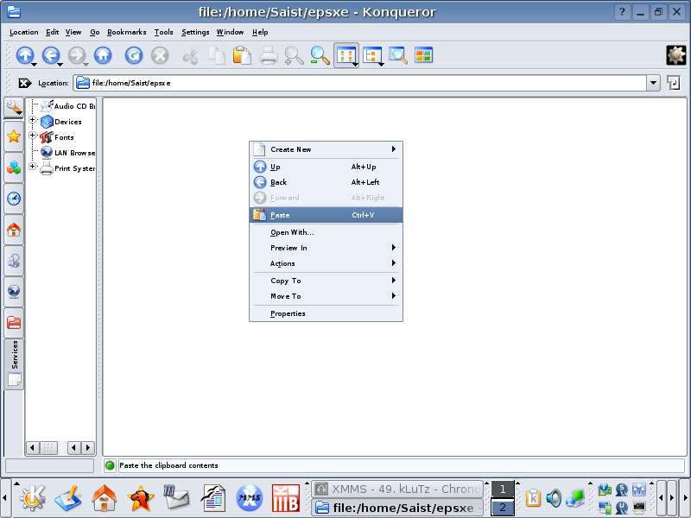
Task: Toggle the Icon View mode button
Action: tap(345, 55)
